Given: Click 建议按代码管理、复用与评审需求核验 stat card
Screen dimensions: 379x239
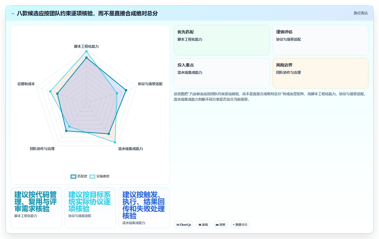Looking at the screenshot, I should point(36,208).
